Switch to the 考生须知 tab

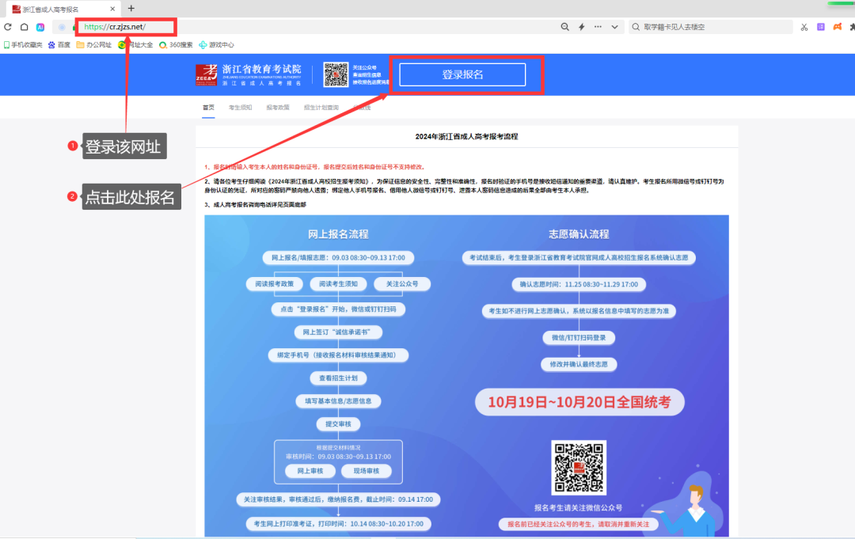240,108
